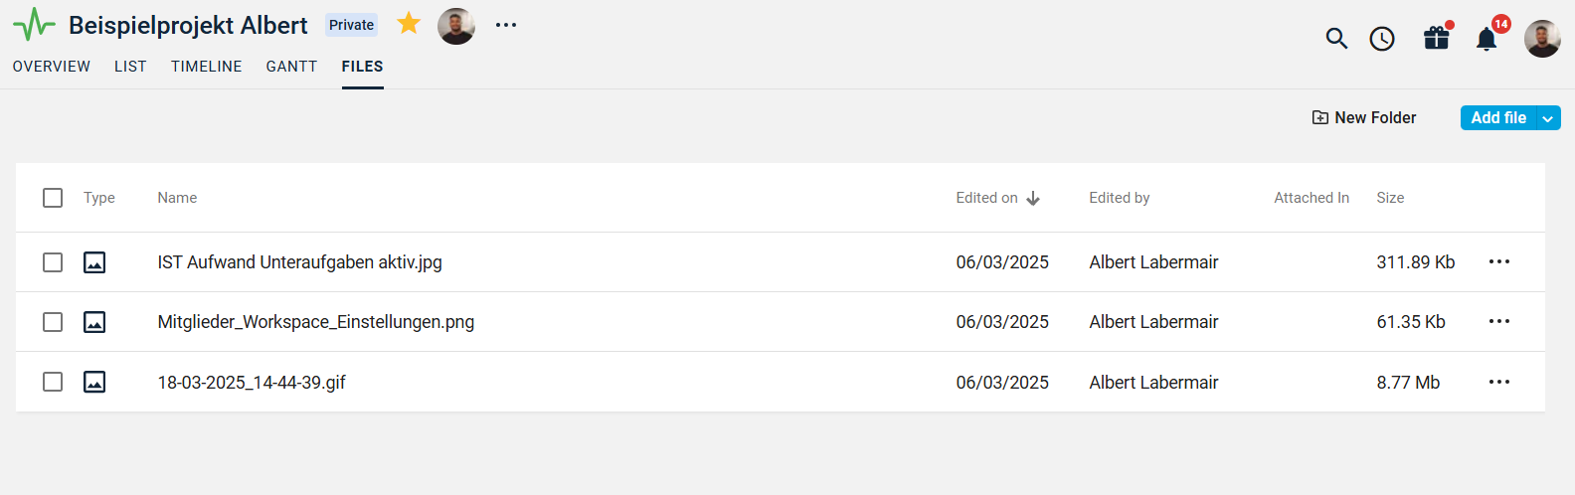
Task: Open project options three-dot menu in header
Action: tap(506, 25)
